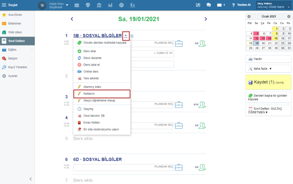Open lesson 4 student attendance icon
293x184 pixels.
pos(202,125)
